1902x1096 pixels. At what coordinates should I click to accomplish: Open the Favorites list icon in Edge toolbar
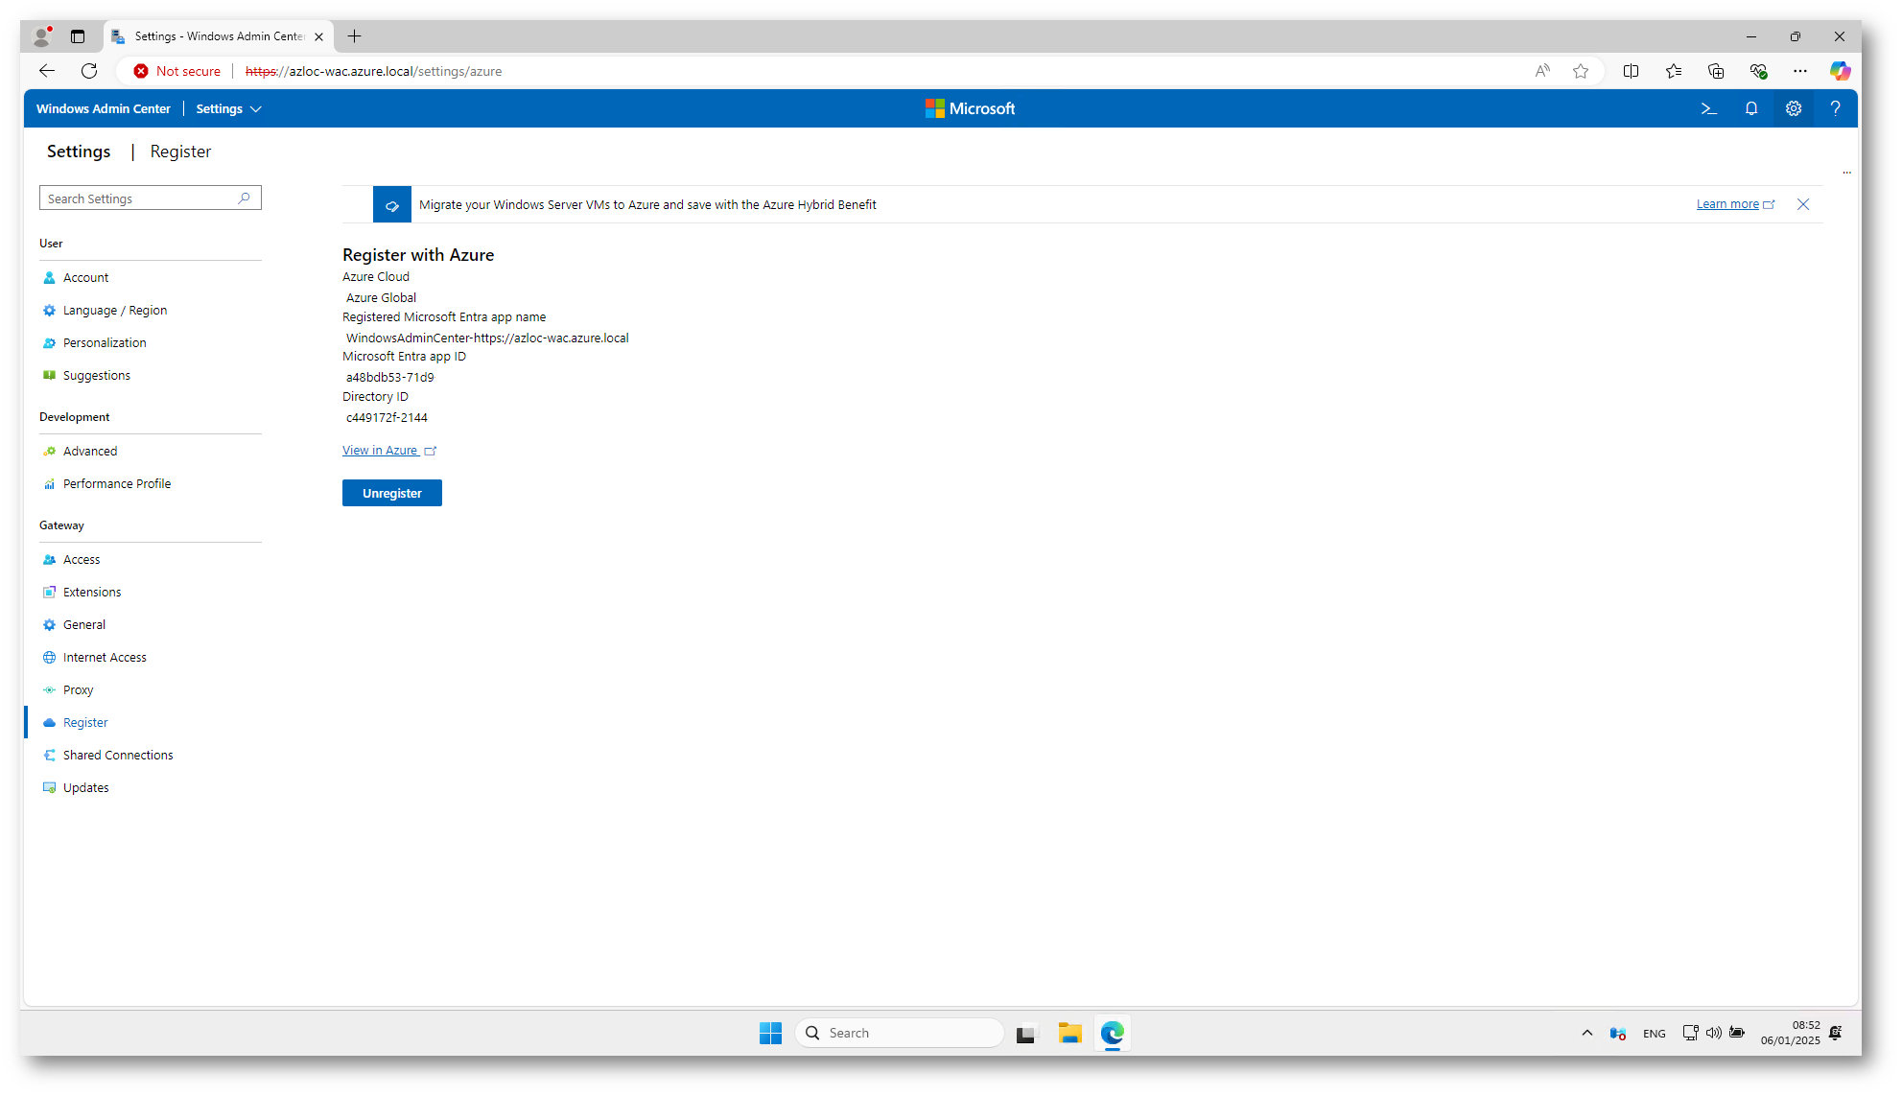pos(1674,71)
